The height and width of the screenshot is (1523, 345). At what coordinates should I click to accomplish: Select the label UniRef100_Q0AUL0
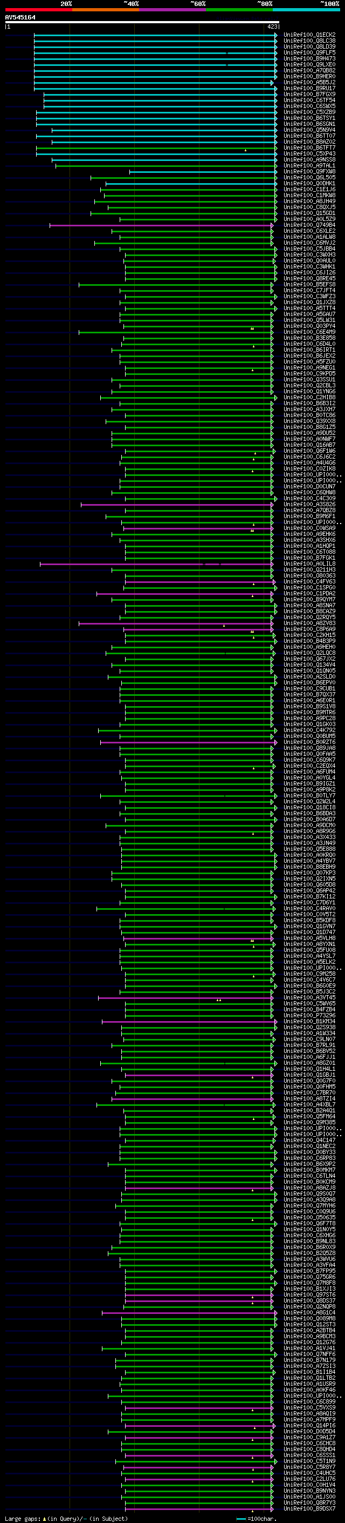point(309,261)
